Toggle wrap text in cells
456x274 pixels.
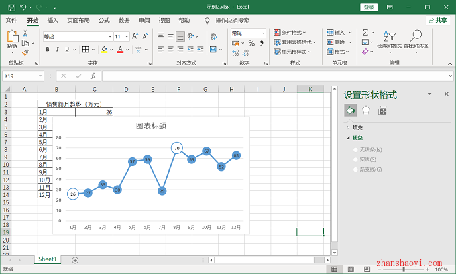point(214,36)
